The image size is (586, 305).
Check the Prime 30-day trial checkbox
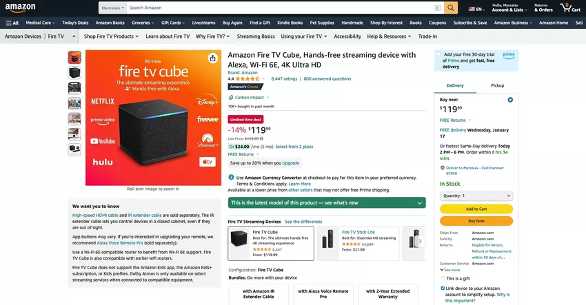pos(438,54)
